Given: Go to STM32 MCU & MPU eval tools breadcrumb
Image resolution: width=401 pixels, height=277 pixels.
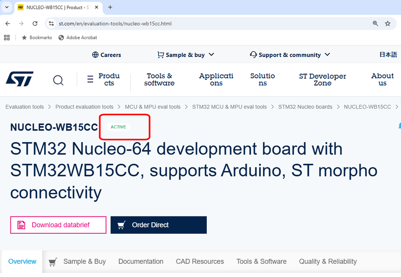Looking at the screenshot, I should (229, 107).
